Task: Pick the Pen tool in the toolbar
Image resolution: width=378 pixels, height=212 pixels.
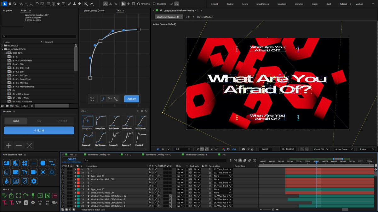Action: 59,4
